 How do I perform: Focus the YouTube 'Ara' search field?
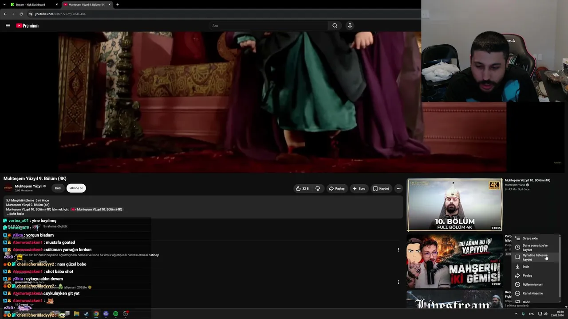point(268,26)
